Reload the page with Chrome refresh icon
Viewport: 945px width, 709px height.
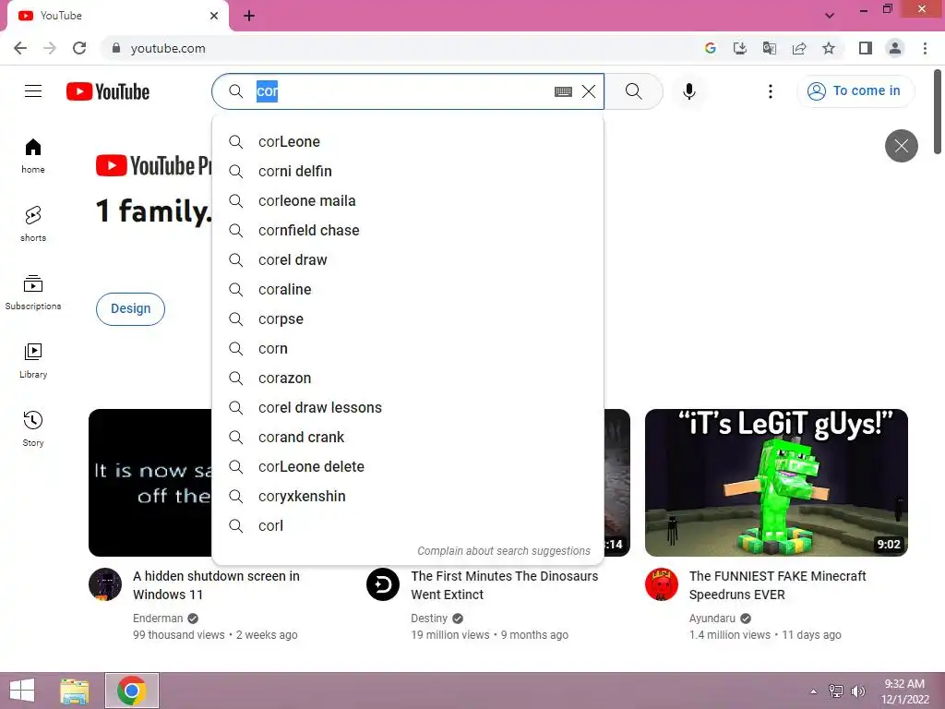79,48
